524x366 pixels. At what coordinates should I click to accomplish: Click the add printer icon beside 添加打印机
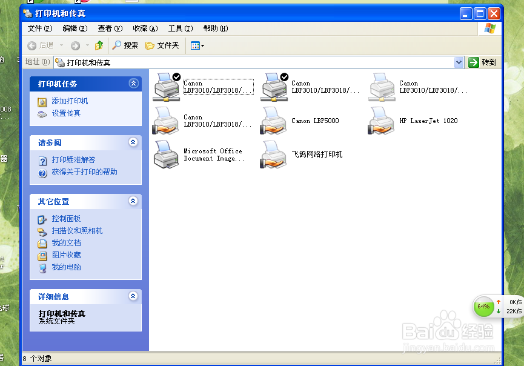click(x=42, y=102)
